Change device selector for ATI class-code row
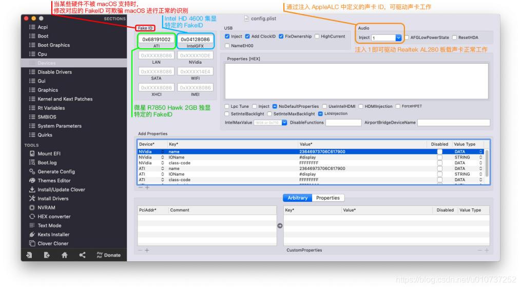This screenshot has height=289, width=521. click(163, 180)
